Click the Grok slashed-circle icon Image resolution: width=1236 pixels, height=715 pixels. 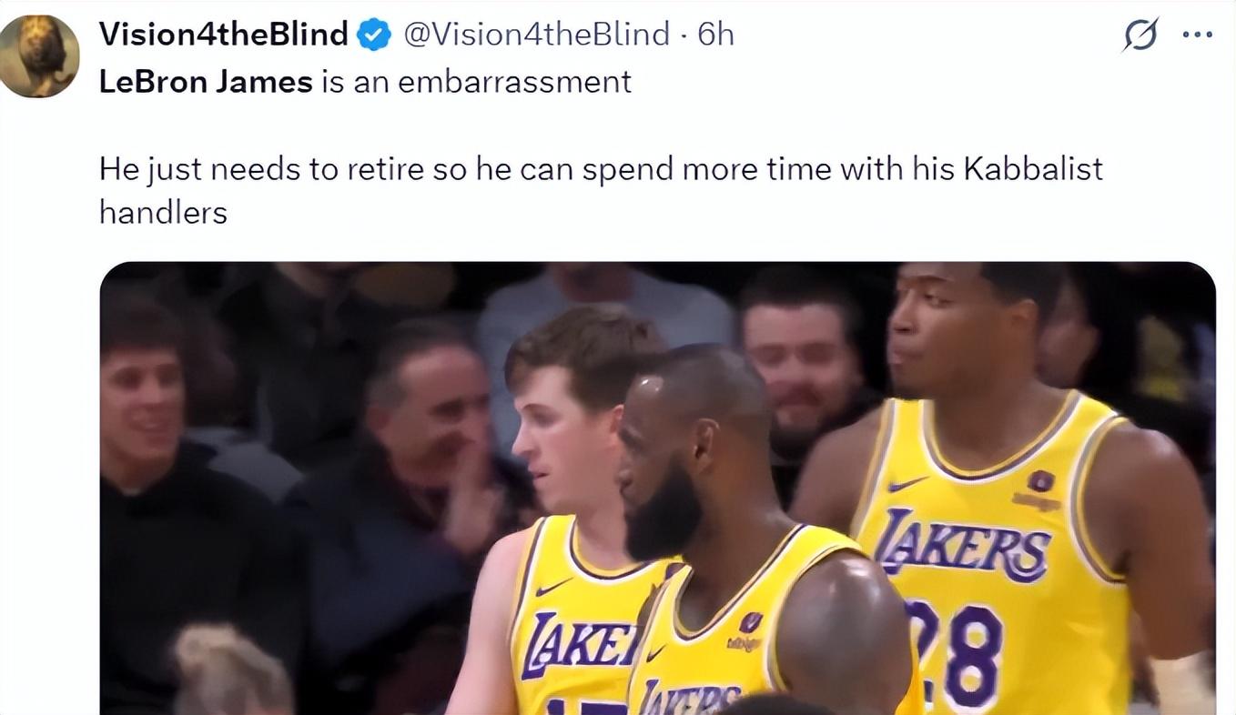click(1141, 35)
